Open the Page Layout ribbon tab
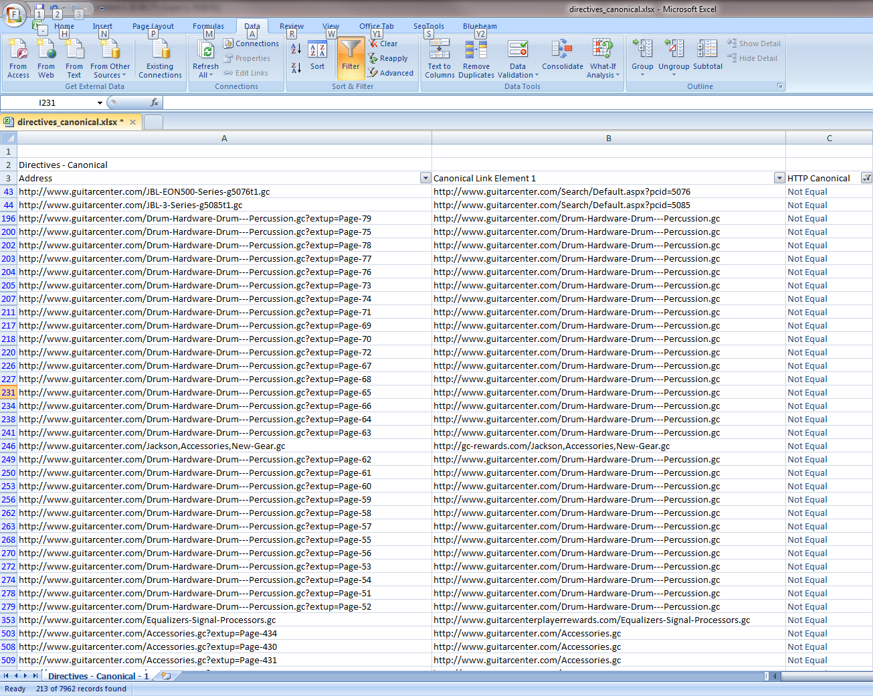873x696 pixels. 153,26
